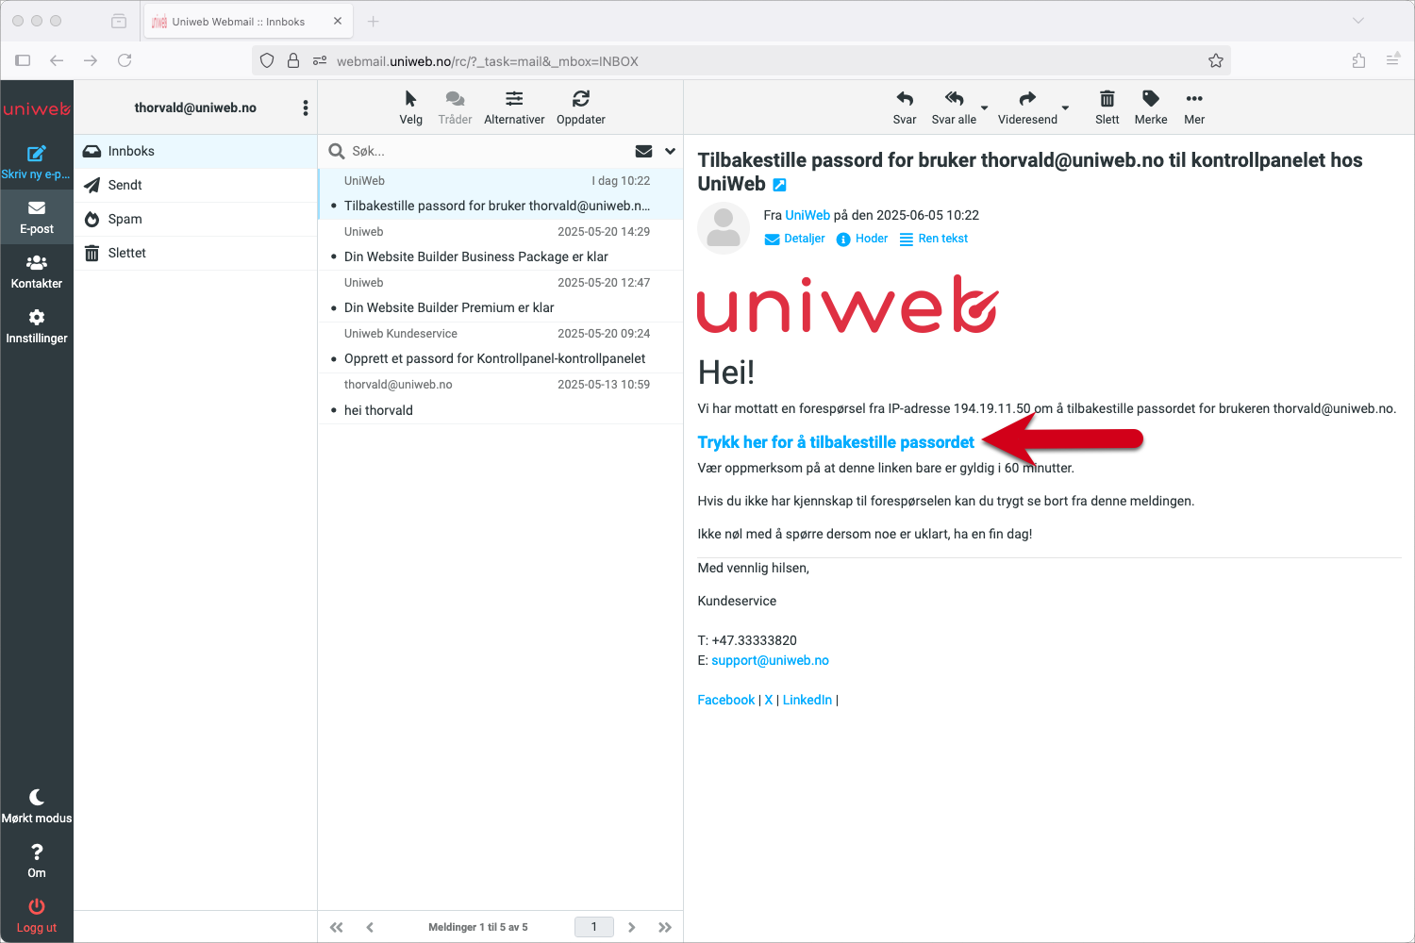Open Opprett et passord for Kontrollpanel message
The width and height of the screenshot is (1415, 943).
(501, 346)
